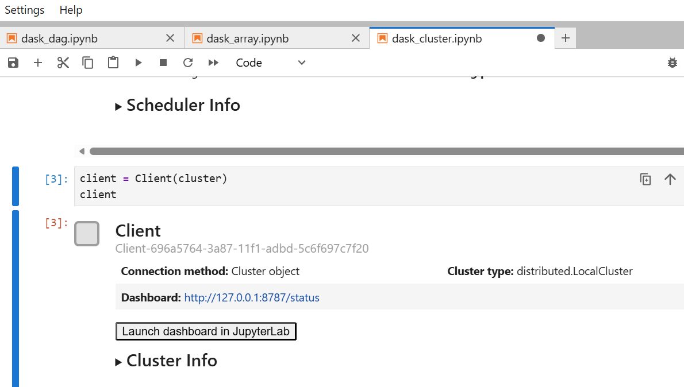
Task: Open the Help menu
Action: click(x=71, y=10)
